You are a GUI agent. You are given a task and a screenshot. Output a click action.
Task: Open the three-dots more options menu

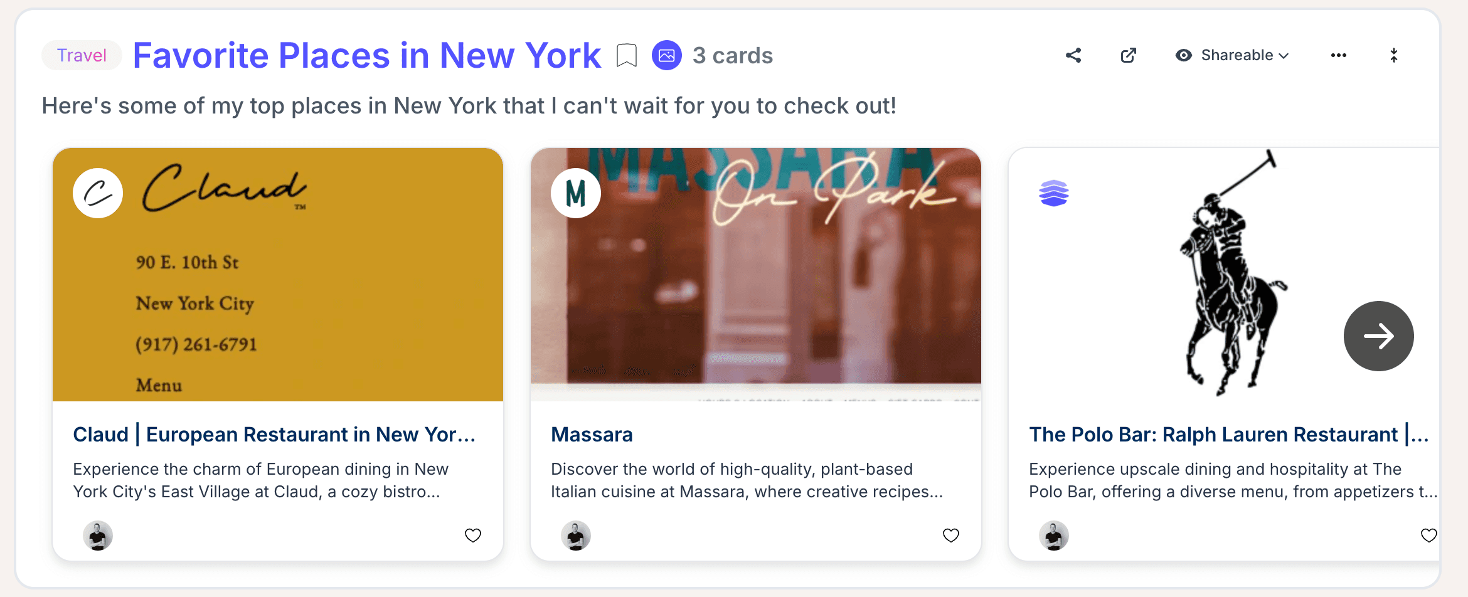(1338, 55)
